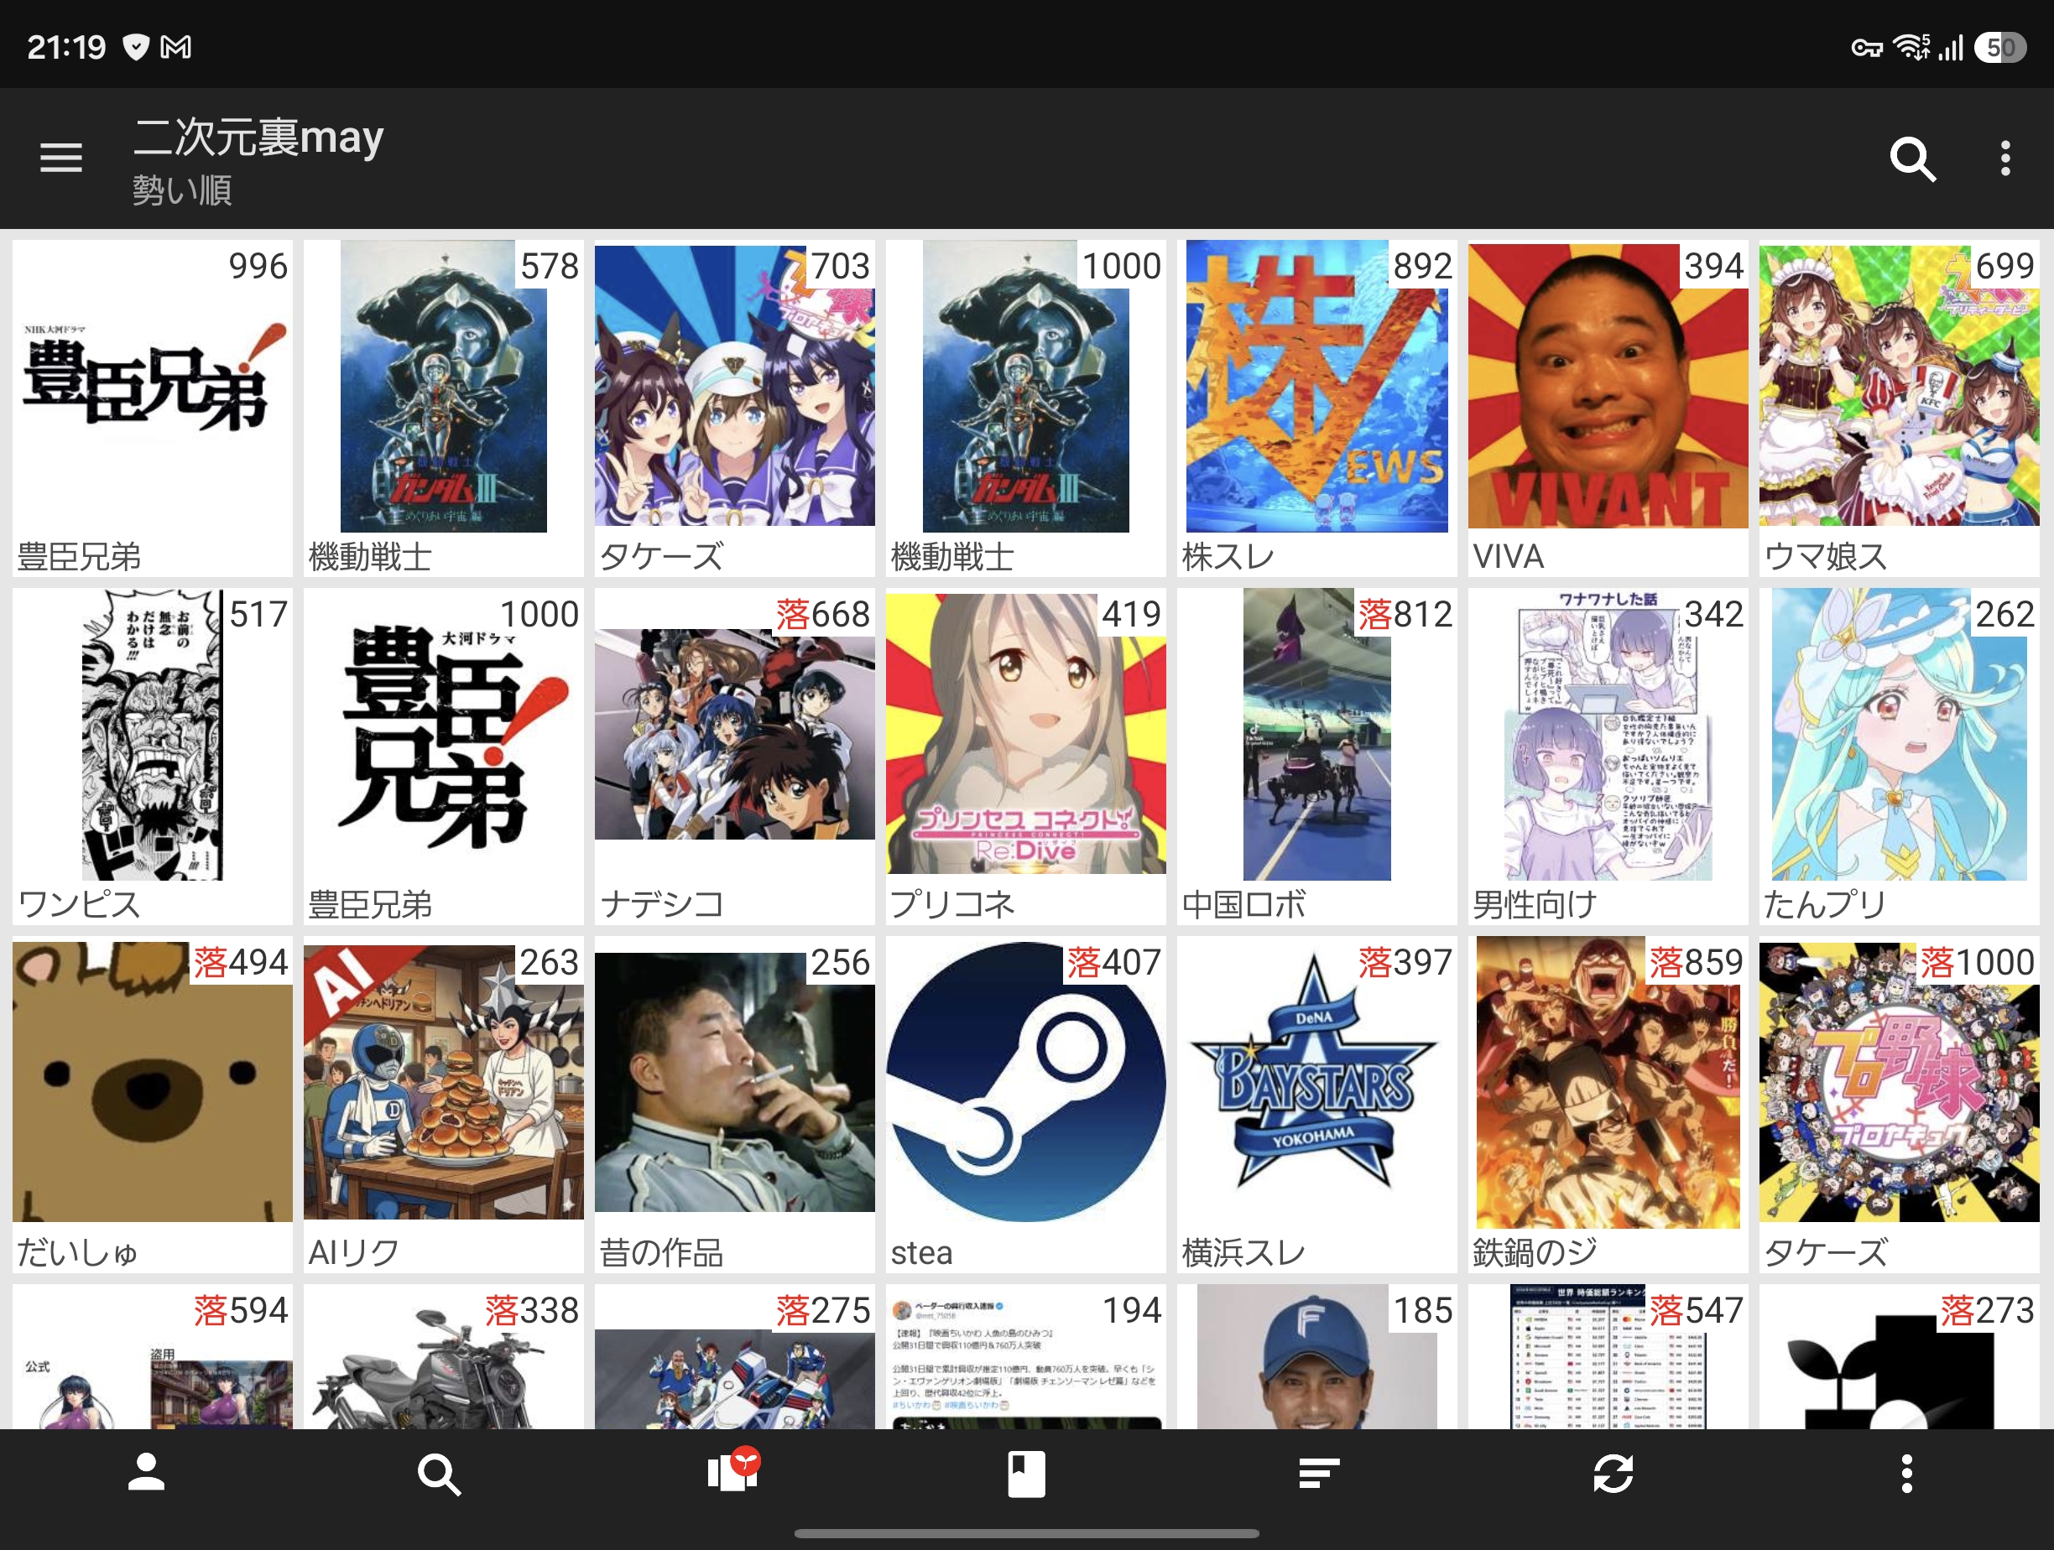Tap the search icon in top bar
This screenshot has height=1550, width=2054.
tap(1913, 159)
